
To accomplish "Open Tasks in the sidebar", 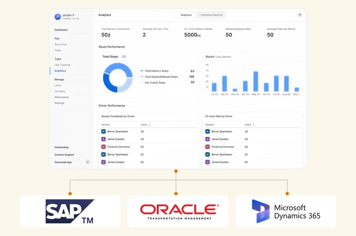I will click(x=58, y=50).
